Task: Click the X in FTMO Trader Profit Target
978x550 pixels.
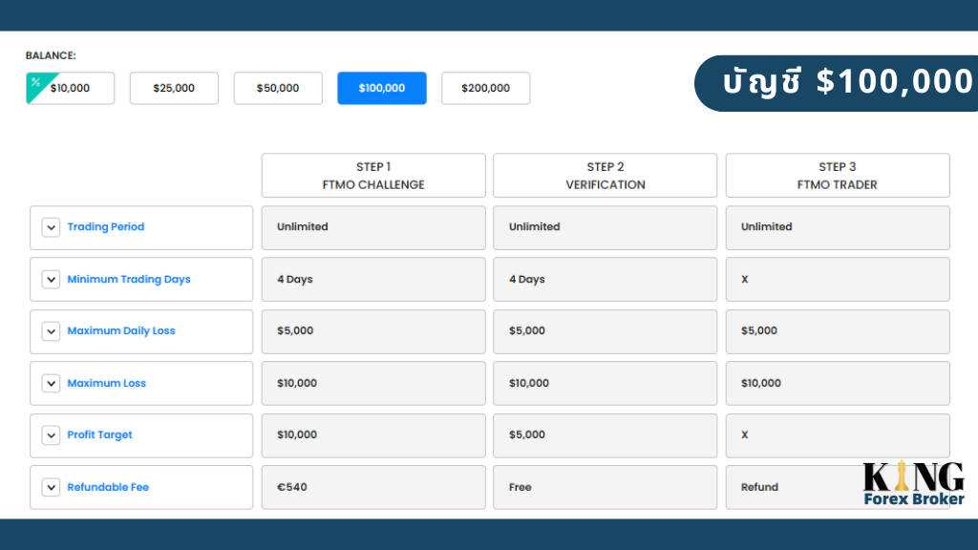Action: point(745,434)
